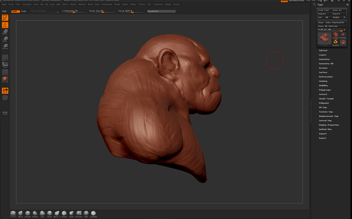Click Make PolyMesh3D button
Viewport: 352px width, 219px height.
tap(335, 23)
